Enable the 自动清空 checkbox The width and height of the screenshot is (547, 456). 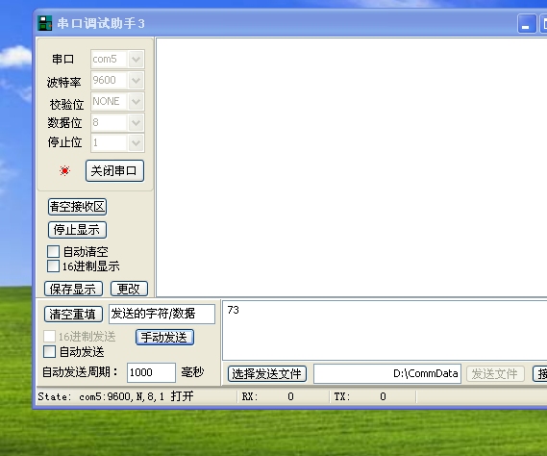coord(54,251)
